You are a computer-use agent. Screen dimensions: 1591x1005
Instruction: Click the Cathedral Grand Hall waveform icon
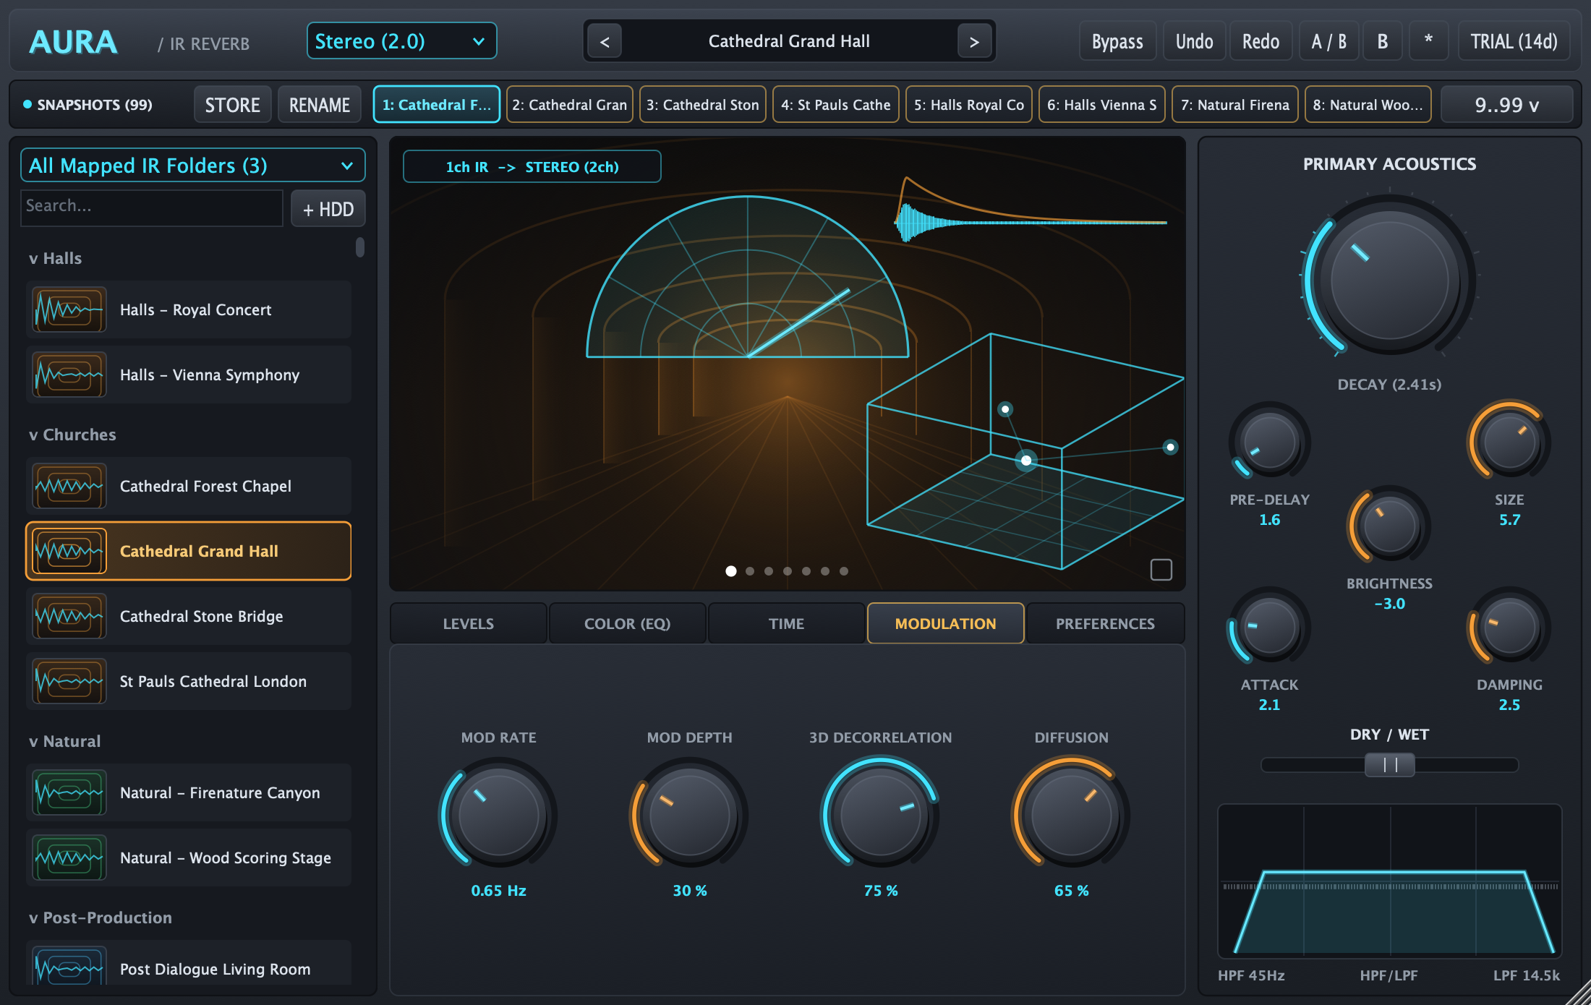pyautogui.click(x=69, y=552)
